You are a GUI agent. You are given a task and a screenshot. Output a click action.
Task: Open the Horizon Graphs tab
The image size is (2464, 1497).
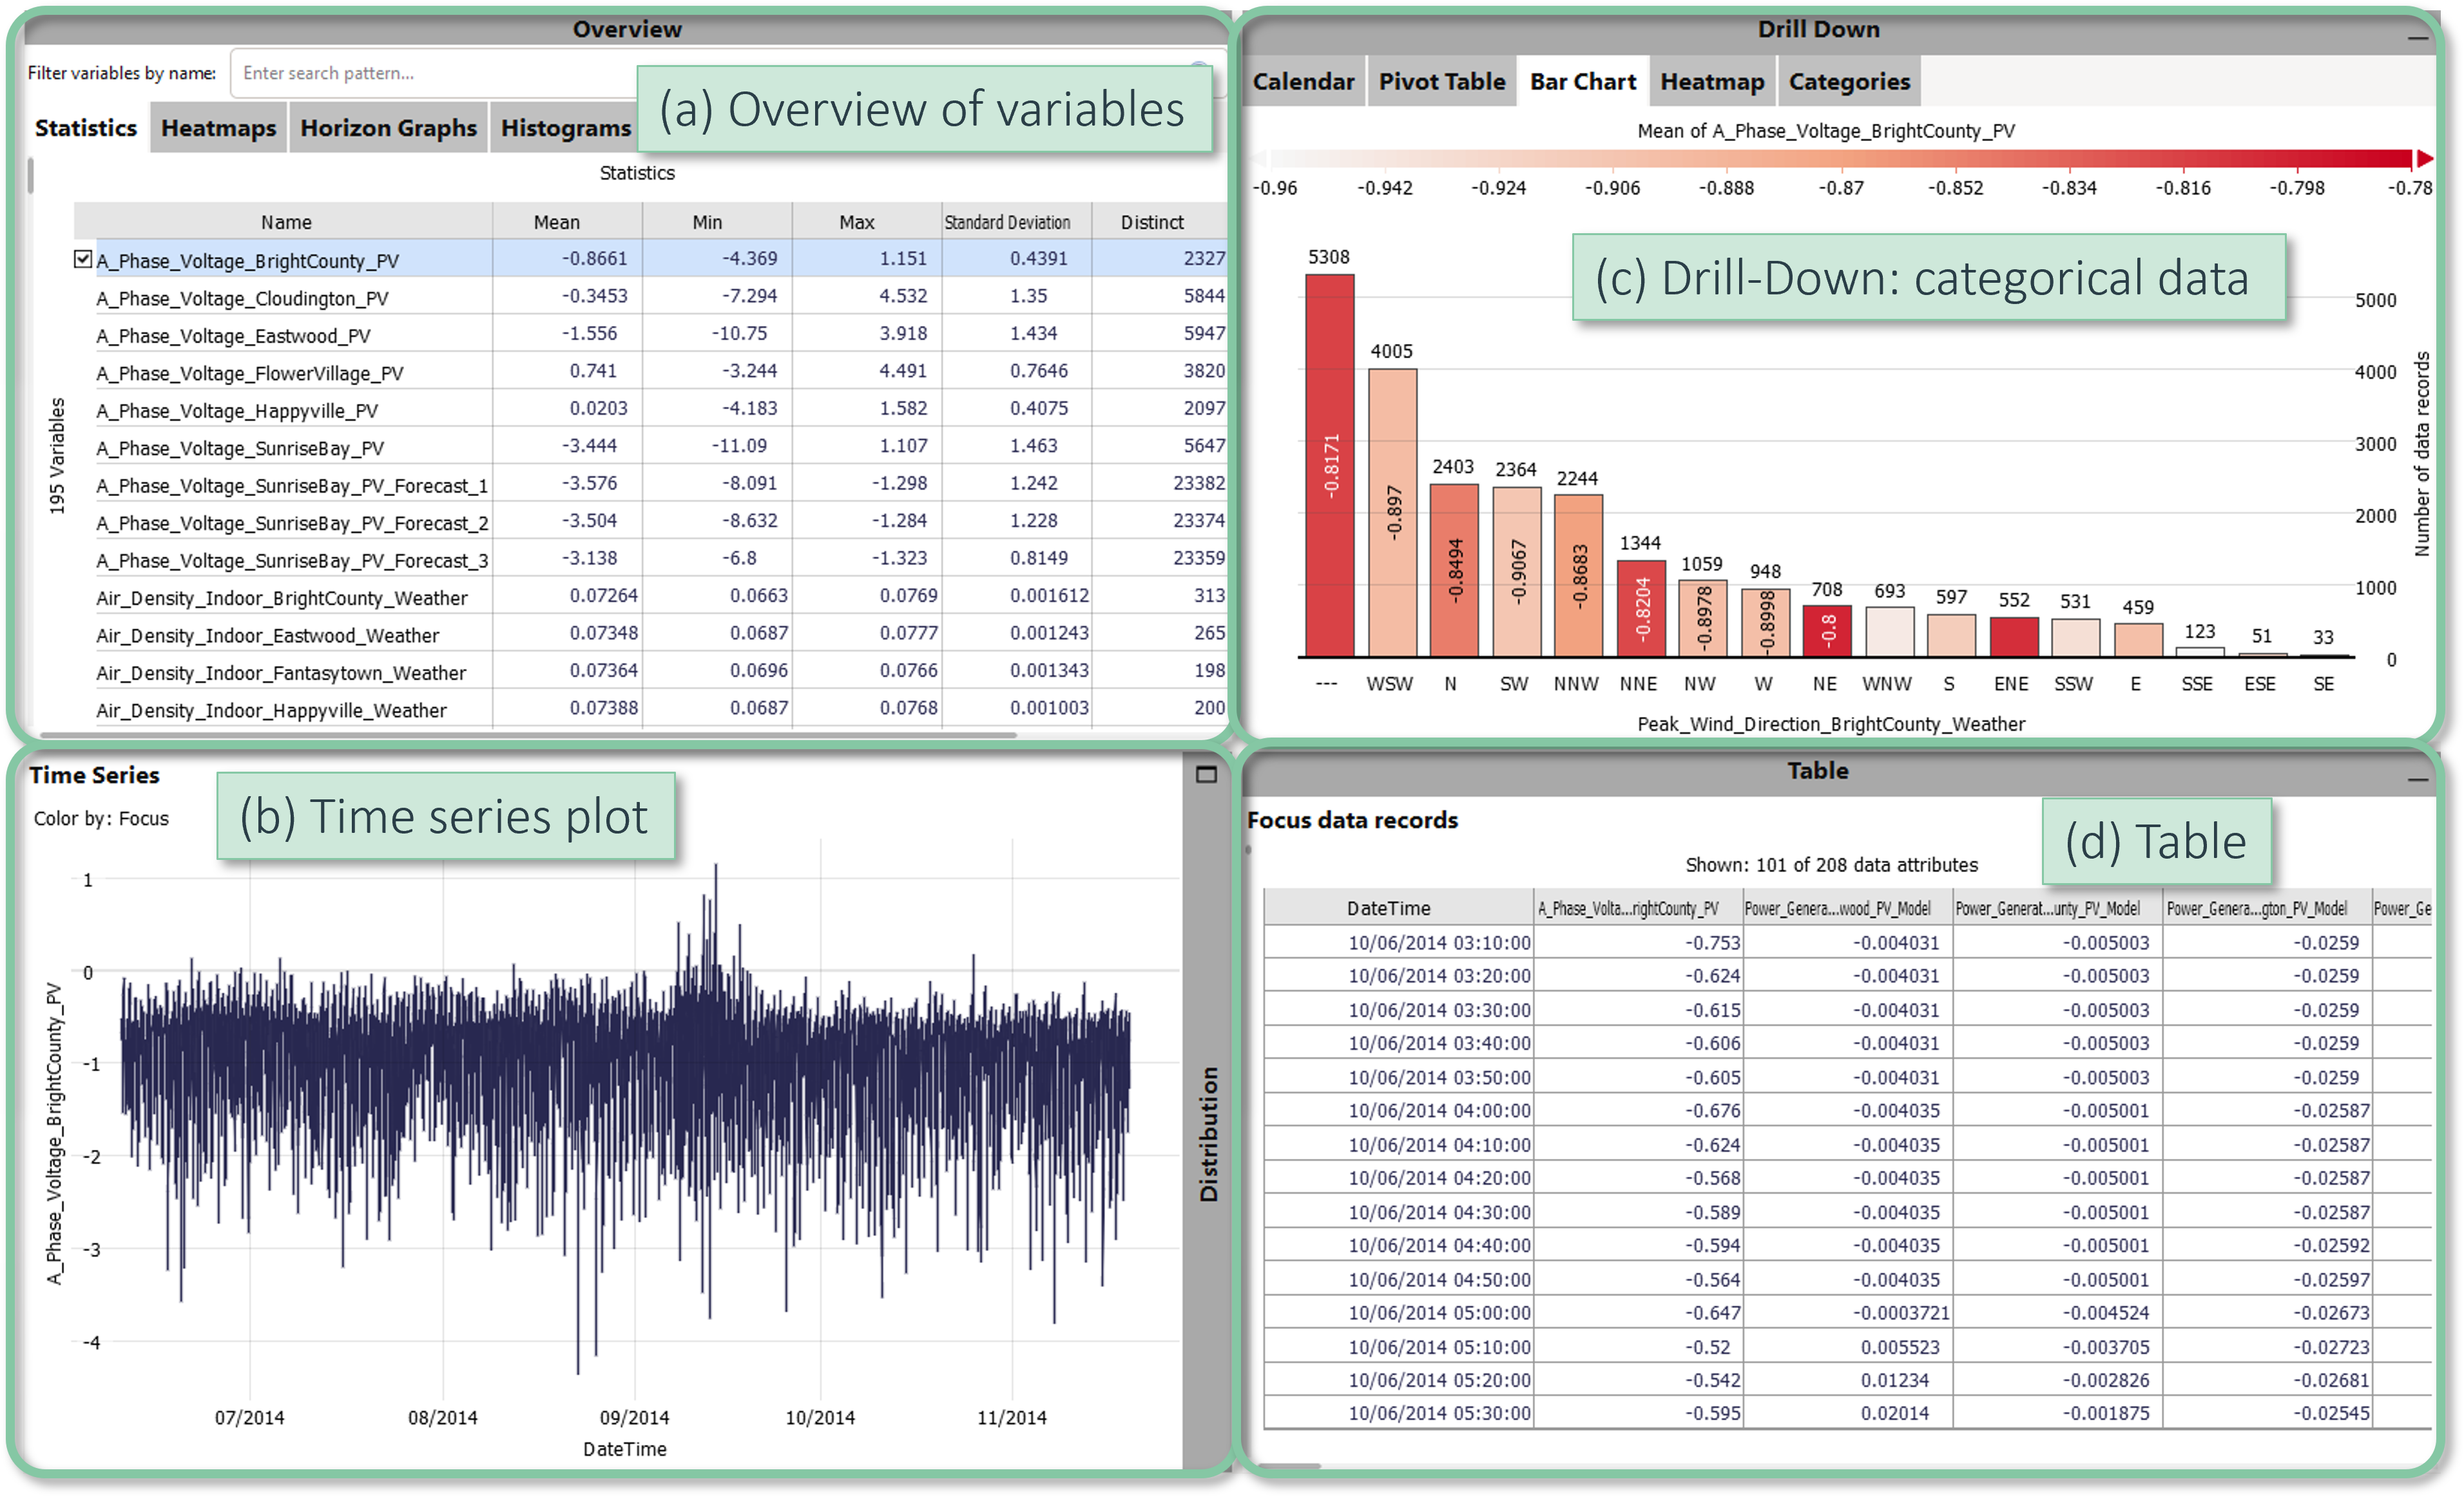388,128
